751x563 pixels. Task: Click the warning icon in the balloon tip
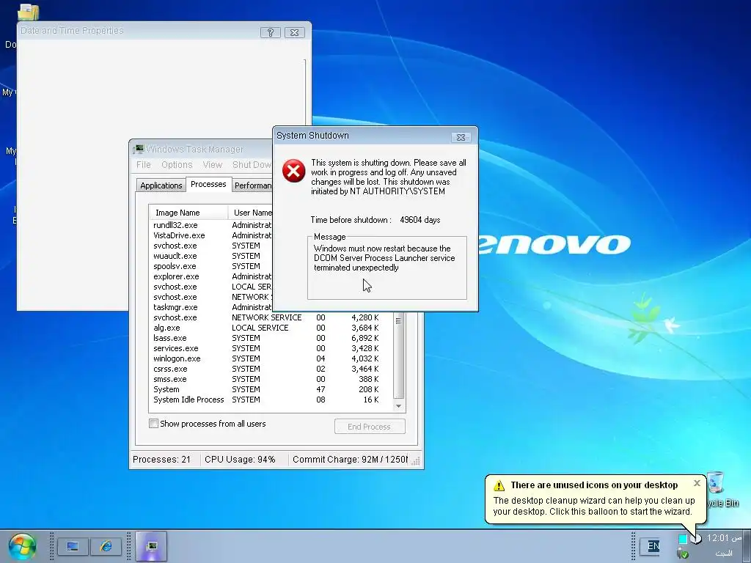pyautogui.click(x=499, y=485)
